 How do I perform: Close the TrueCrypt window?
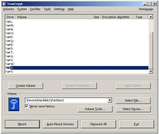(154, 4)
